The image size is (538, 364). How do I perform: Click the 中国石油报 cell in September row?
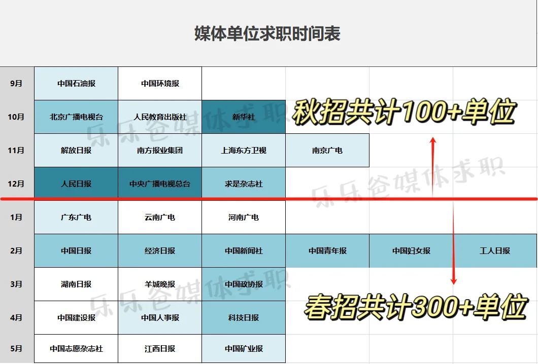(x=75, y=83)
